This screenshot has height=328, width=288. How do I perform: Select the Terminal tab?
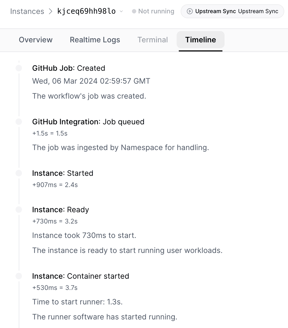(153, 40)
